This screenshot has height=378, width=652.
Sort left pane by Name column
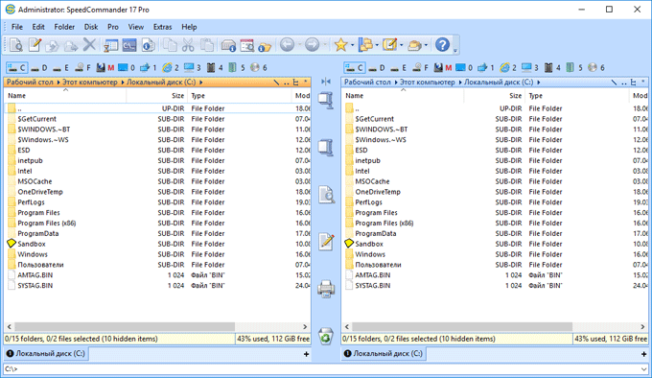(x=66, y=96)
